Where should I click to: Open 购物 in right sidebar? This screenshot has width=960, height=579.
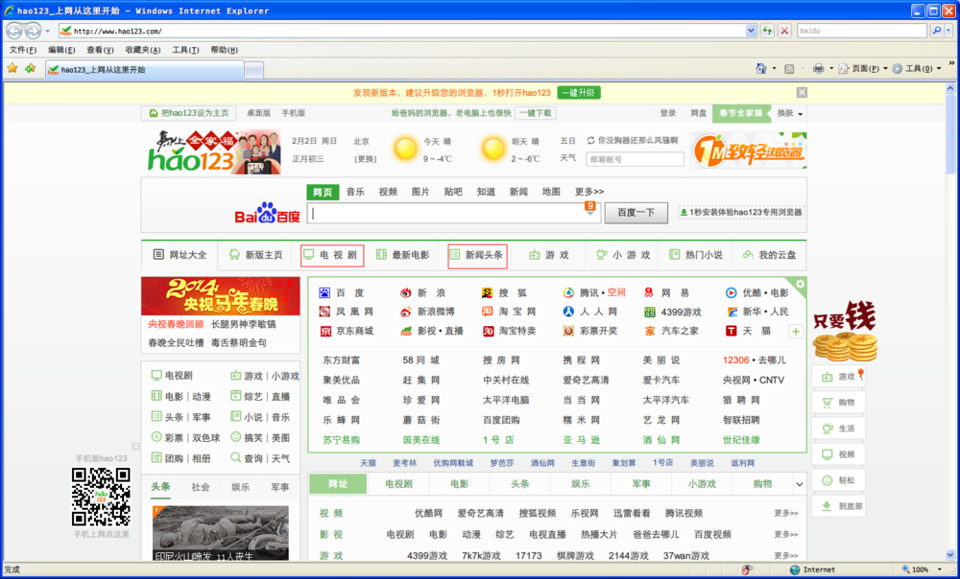(839, 403)
